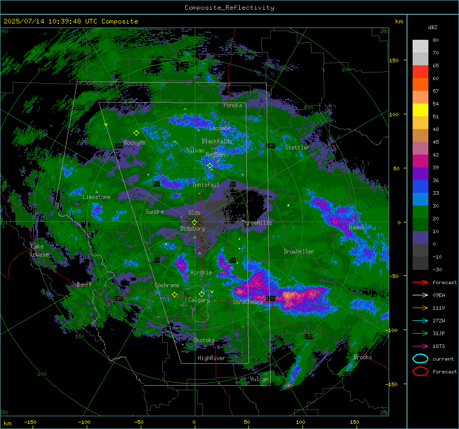Click the green 31JP arrow in legend
This screenshot has height=429, width=459.
point(420,333)
